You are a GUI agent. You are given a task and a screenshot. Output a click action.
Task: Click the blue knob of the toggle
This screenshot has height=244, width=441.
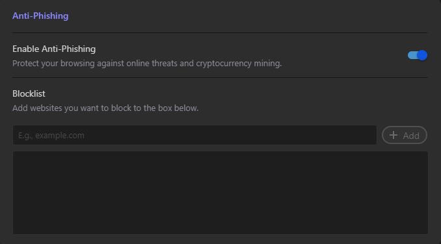[x=422, y=55]
